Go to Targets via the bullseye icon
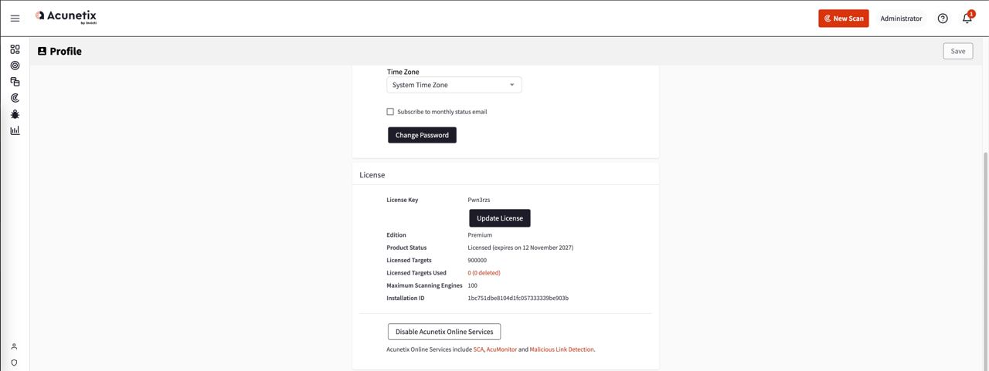Viewport: 989px width, 371px height. (15, 66)
